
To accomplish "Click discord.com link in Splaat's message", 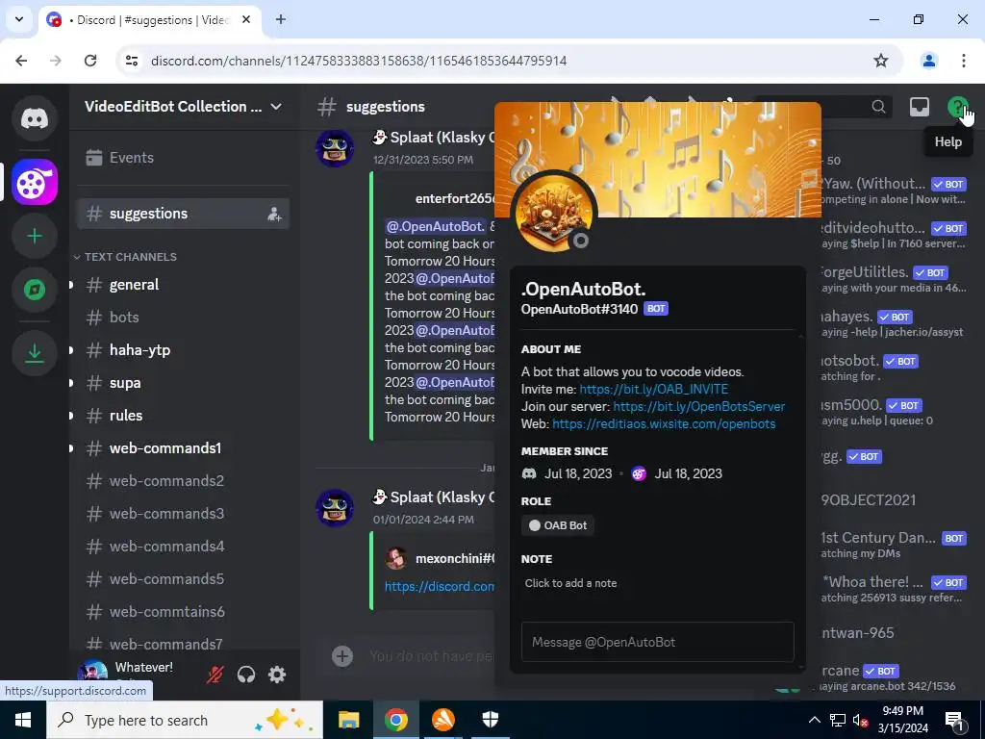I will pos(439,586).
